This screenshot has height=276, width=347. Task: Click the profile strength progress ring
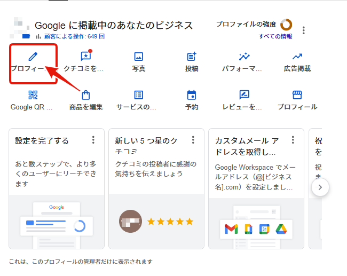[286, 25]
